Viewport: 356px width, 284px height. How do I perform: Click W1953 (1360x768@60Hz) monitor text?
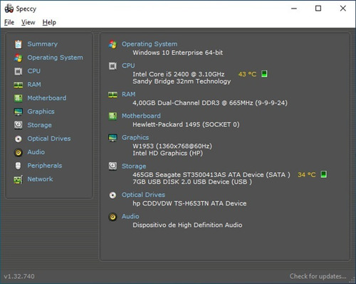(172, 146)
